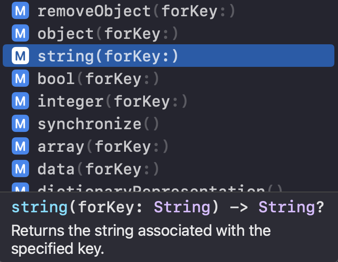
Task: Choose the data(forKey:) completion
Action: click(169, 168)
